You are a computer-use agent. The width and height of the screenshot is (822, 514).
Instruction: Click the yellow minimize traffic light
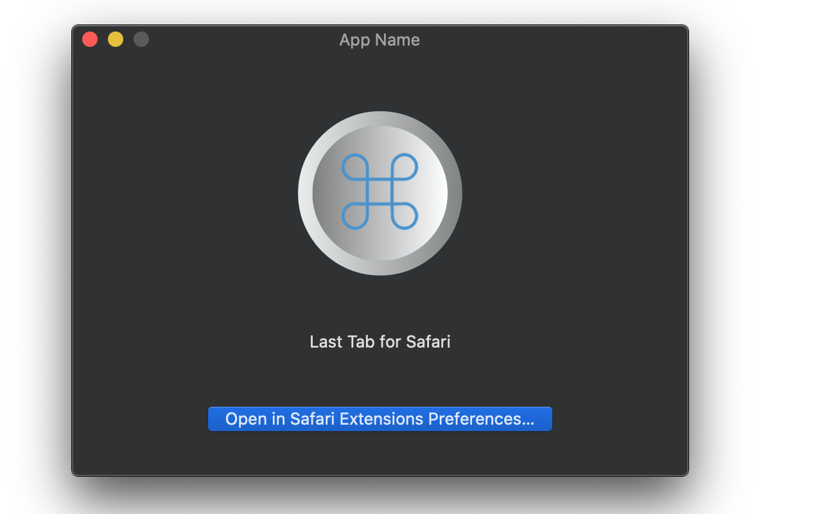tap(115, 39)
